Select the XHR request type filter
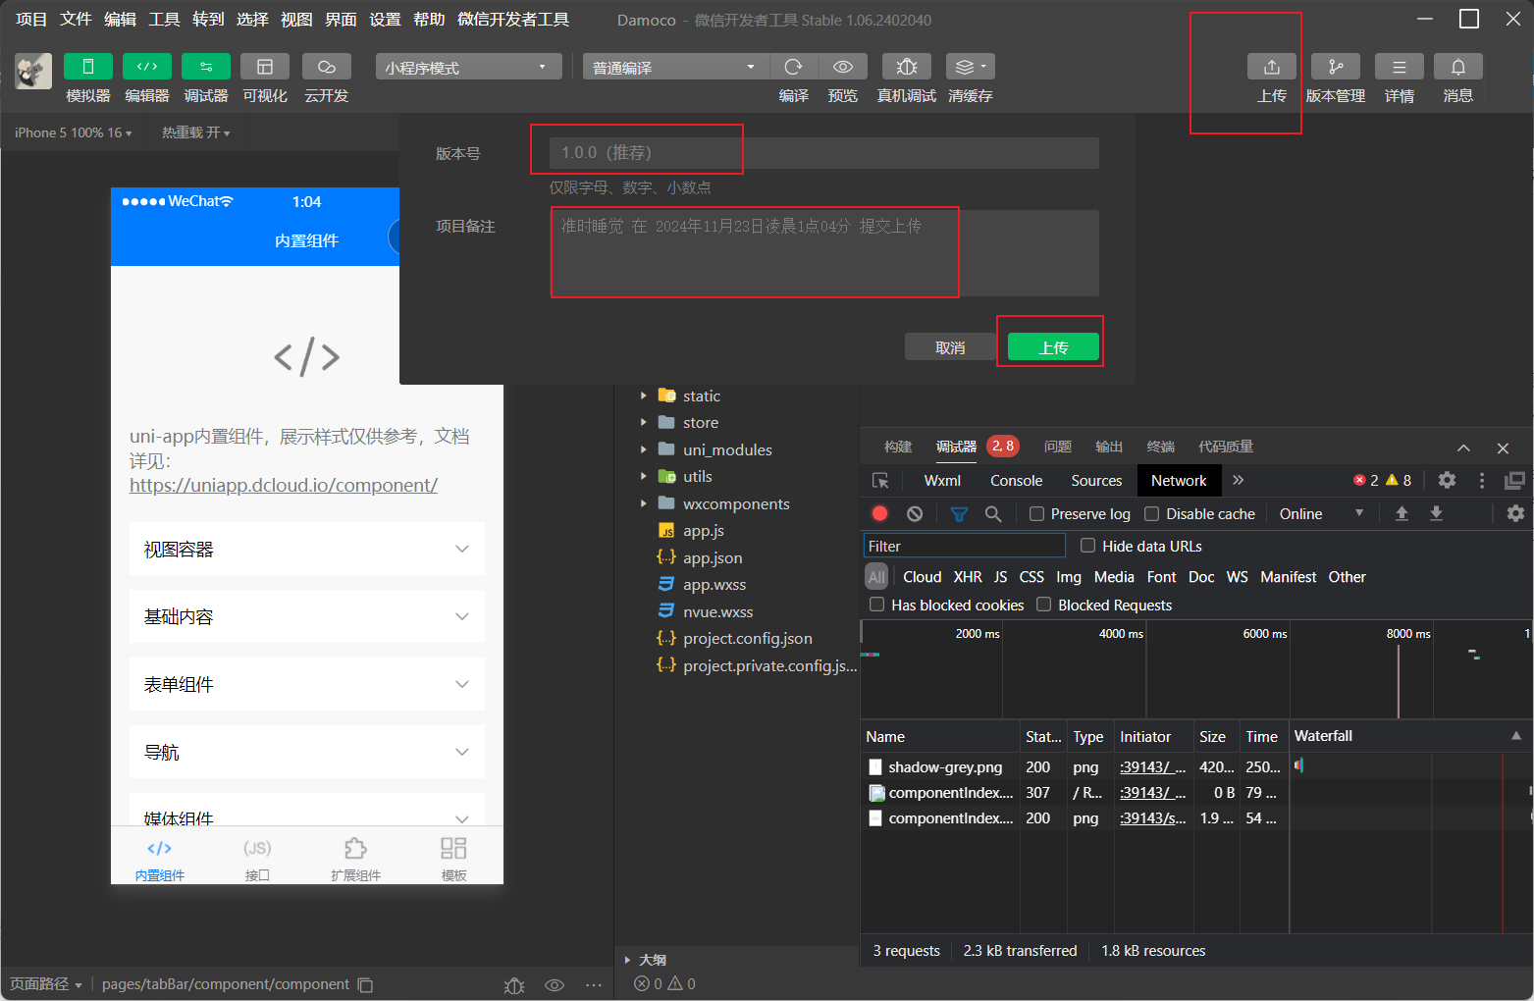 (968, 577)
